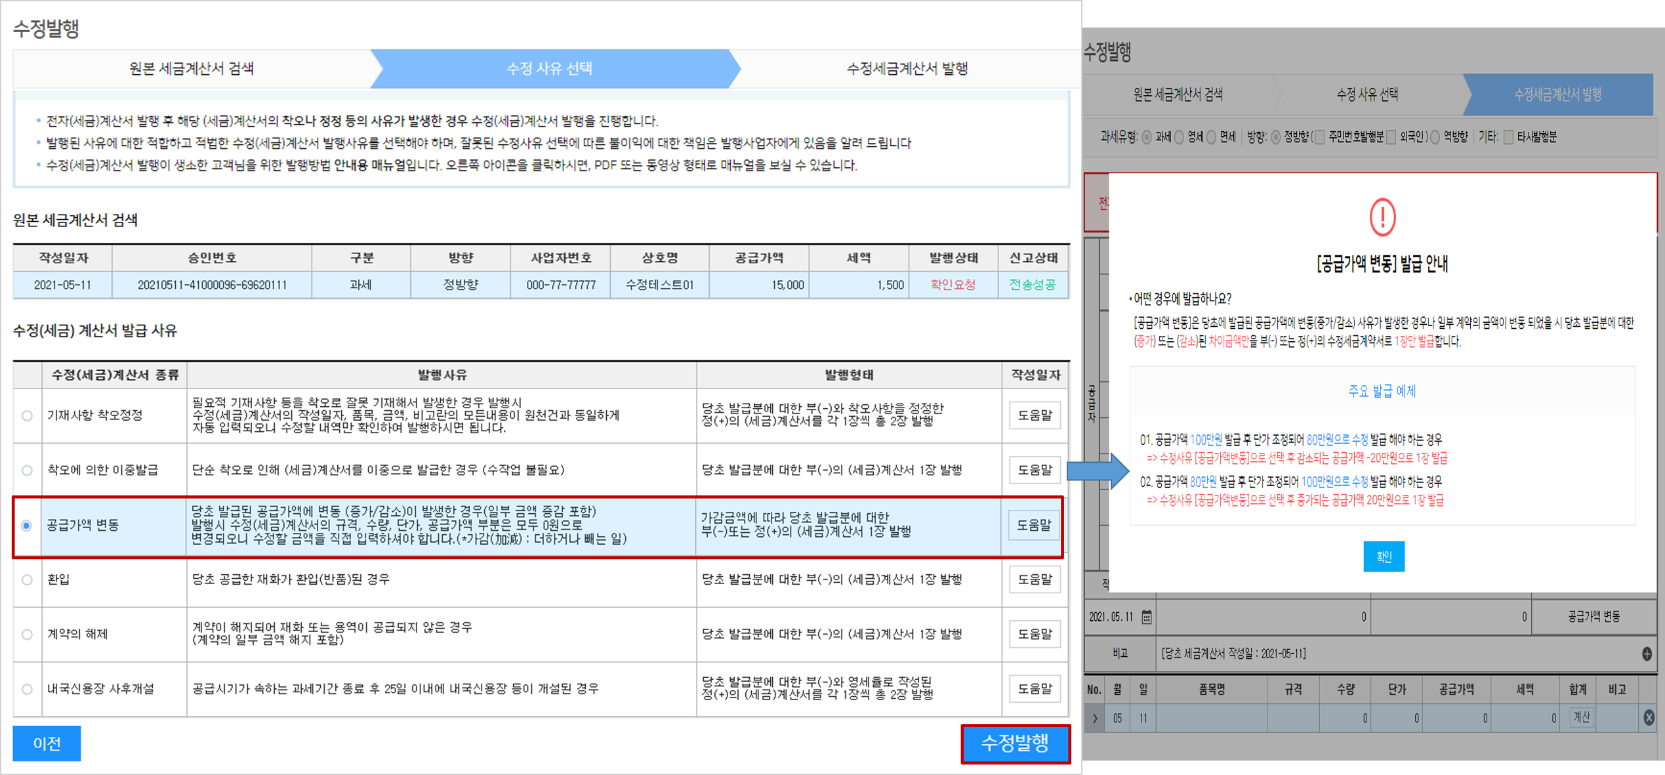Image resolution: width=1665 pixels, height=775 pixels.
Task: Click the plus icon in 비고 row
Action: [1647, 654]
